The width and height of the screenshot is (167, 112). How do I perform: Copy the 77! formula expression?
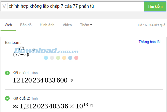[33, 49]
